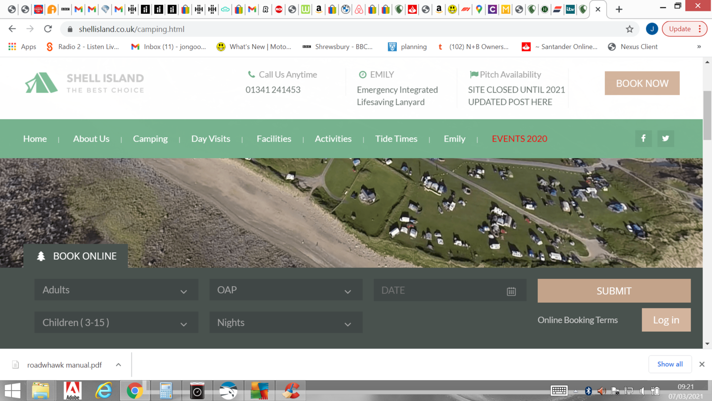Screen dimensions: 712x401
Task: Open the Day Visits menu item
Action: (x=211, y=139)
